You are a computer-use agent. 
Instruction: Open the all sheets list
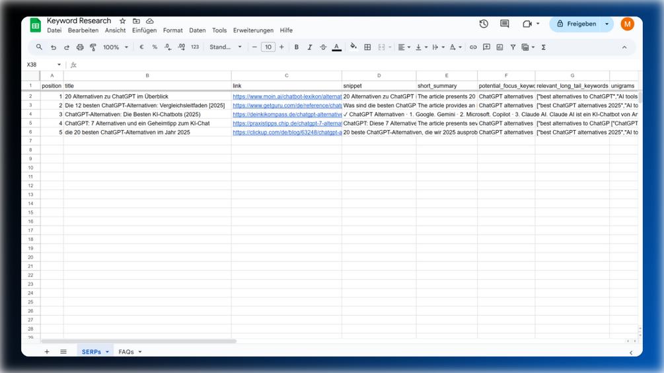click(63, 352)
